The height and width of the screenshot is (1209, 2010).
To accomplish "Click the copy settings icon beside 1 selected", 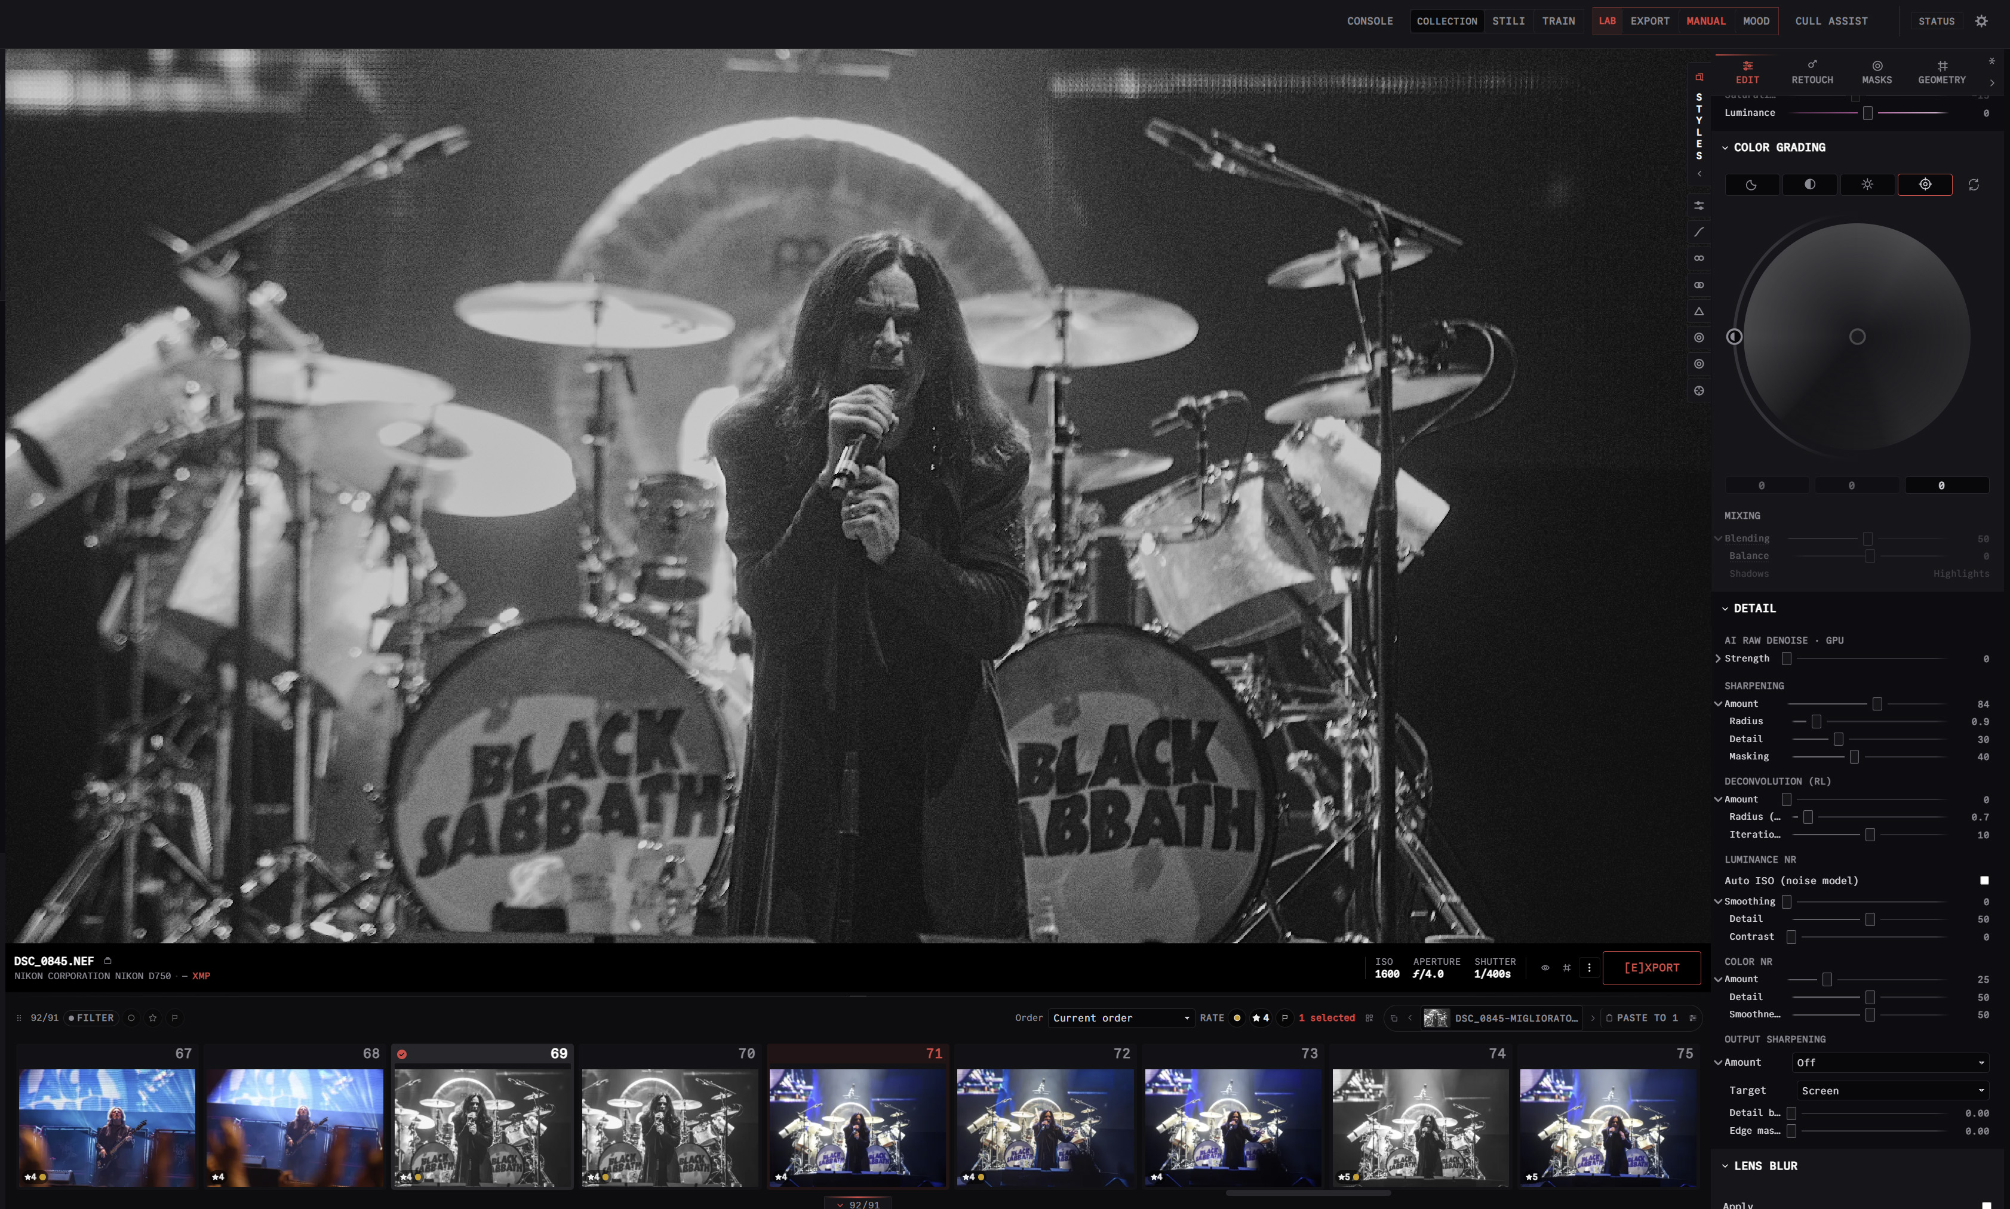I will tap(1394, 1019).
